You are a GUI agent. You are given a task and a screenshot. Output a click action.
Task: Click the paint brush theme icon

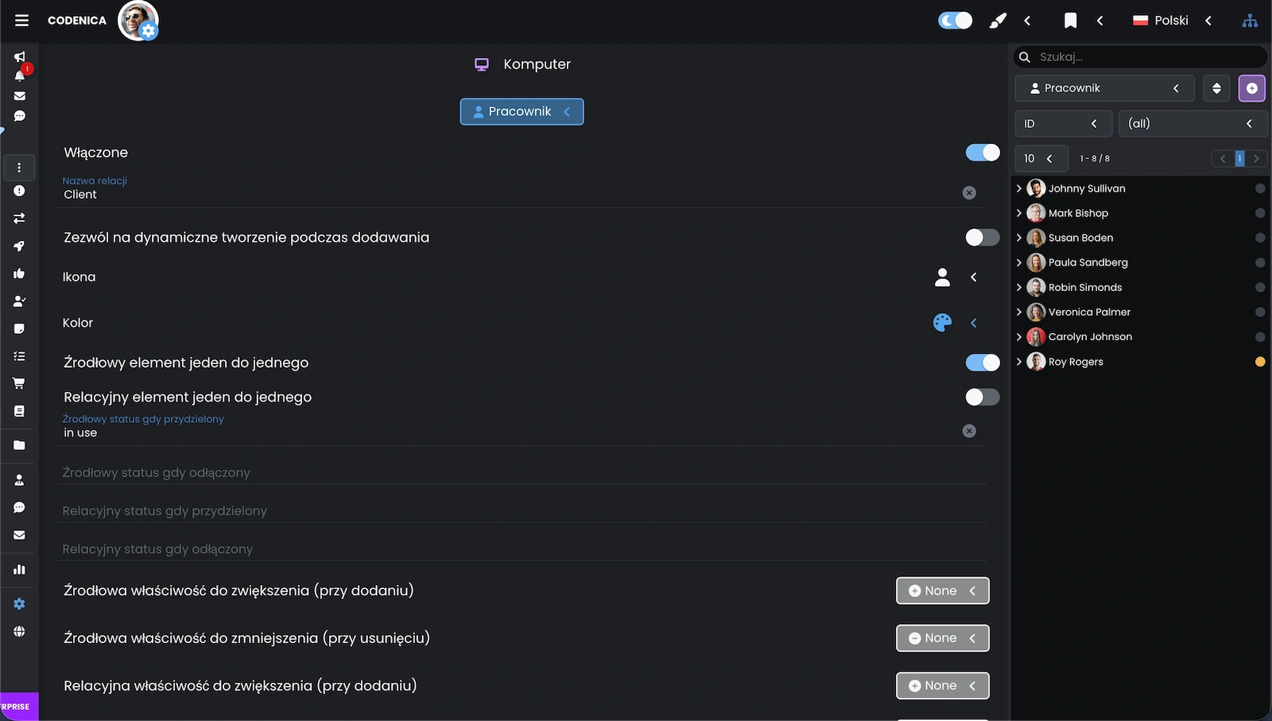[997, 21]
